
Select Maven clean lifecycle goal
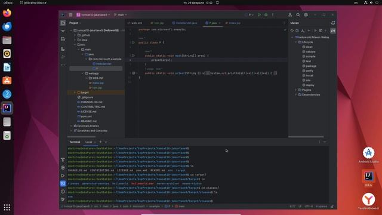(307, 47)
